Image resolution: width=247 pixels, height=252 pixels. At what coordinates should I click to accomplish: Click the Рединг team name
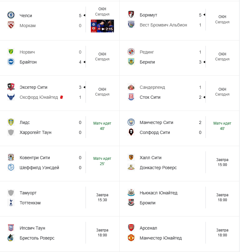[x=147, y=52]
